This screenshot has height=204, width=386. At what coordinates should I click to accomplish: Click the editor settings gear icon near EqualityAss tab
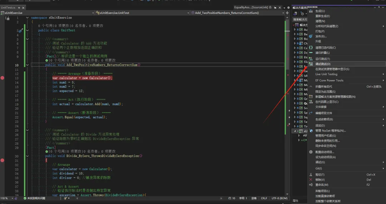(x=288, y=8)
